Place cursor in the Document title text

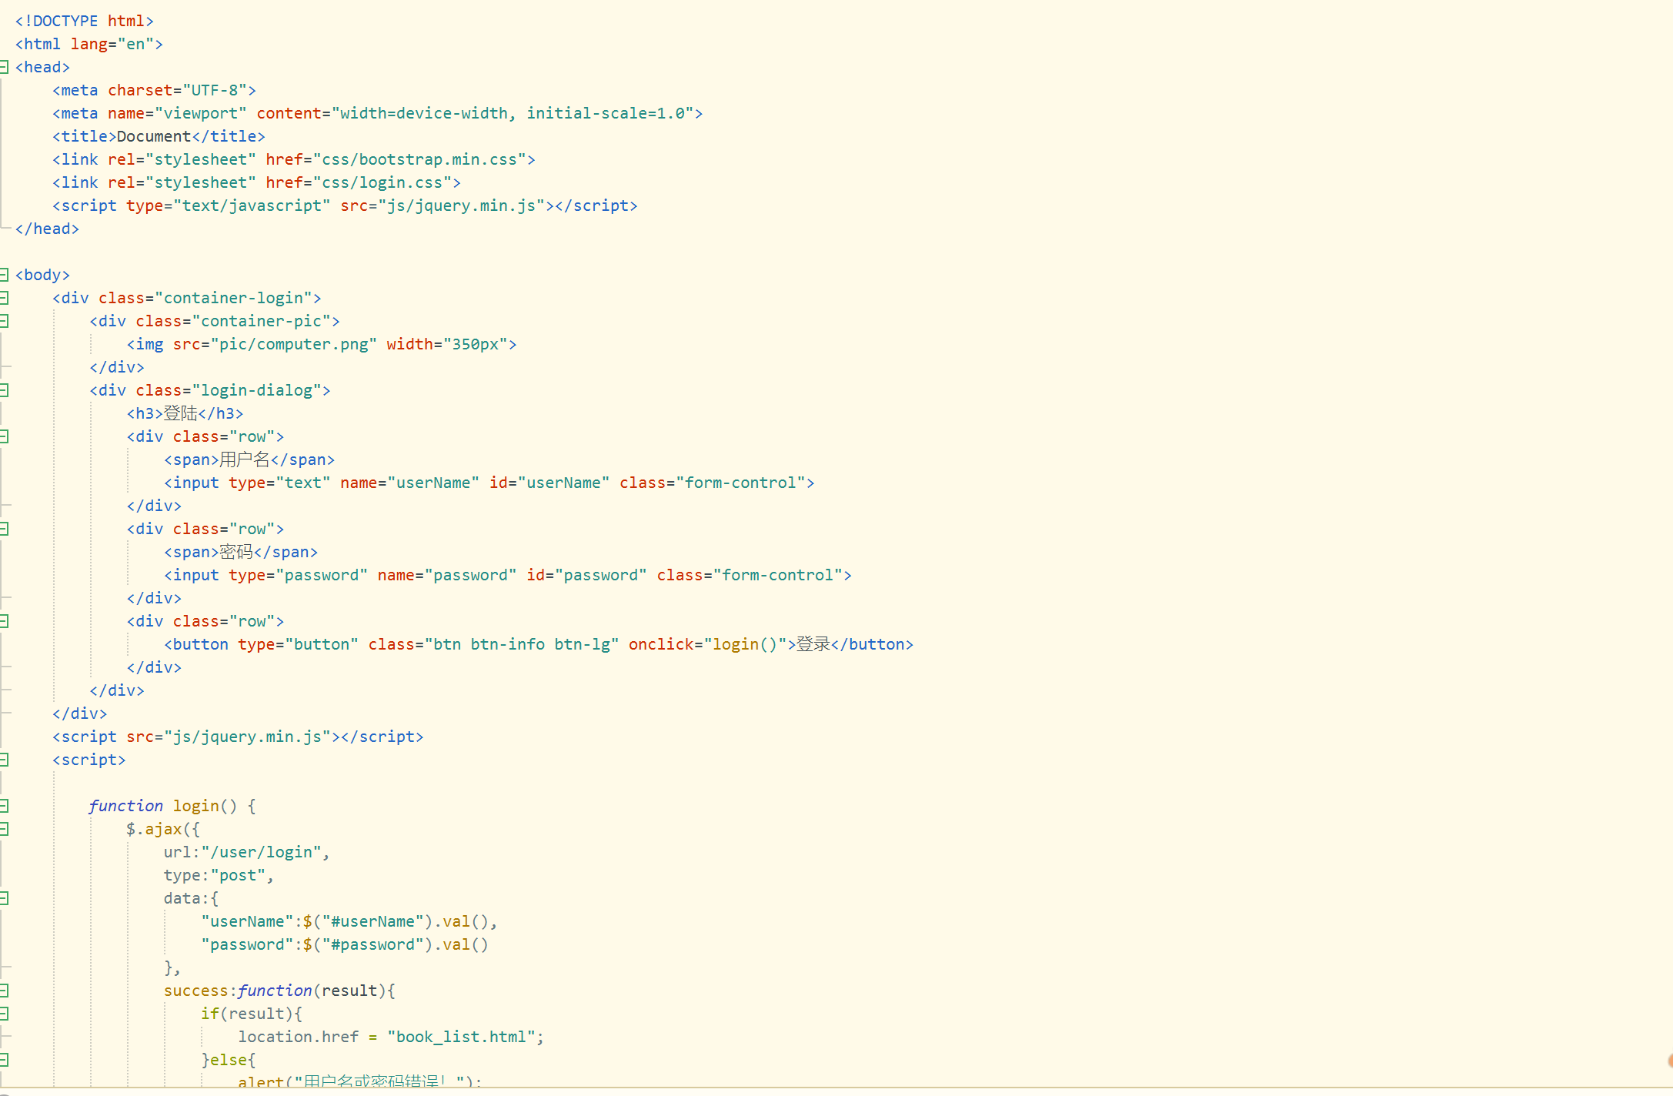pyautogui.click(x=153, y=136)
